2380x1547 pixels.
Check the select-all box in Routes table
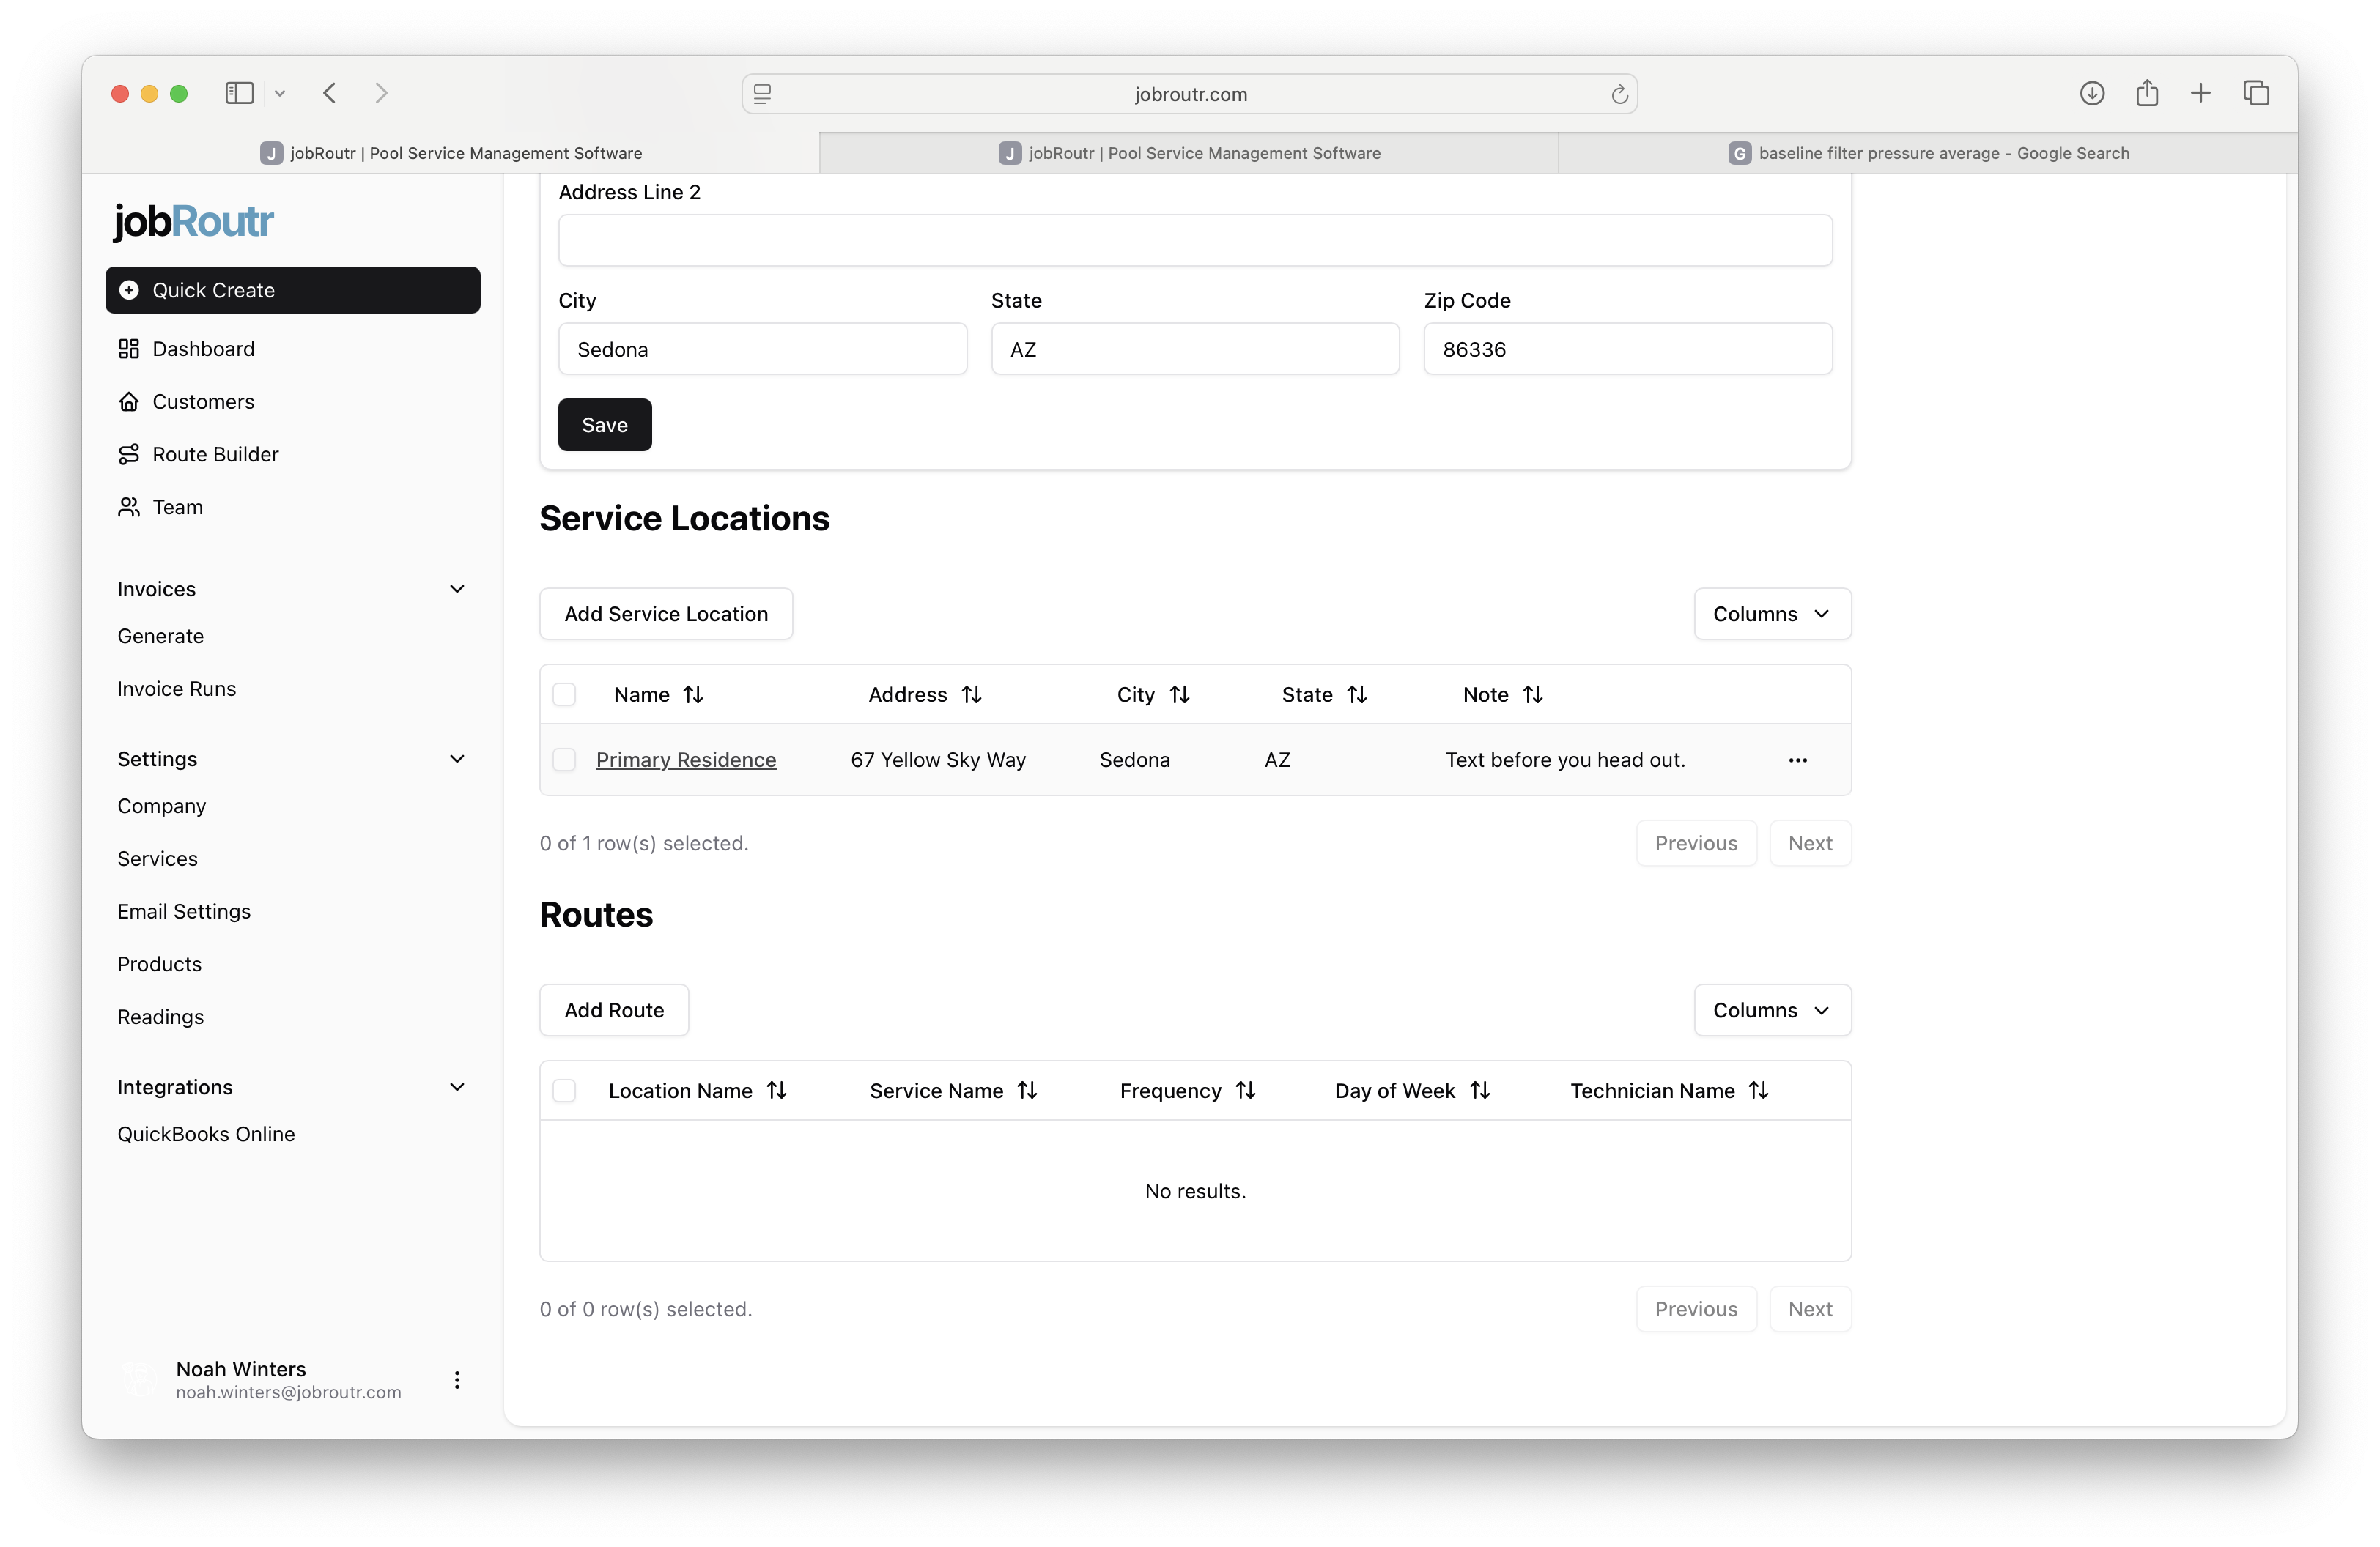coord(563,1090)
